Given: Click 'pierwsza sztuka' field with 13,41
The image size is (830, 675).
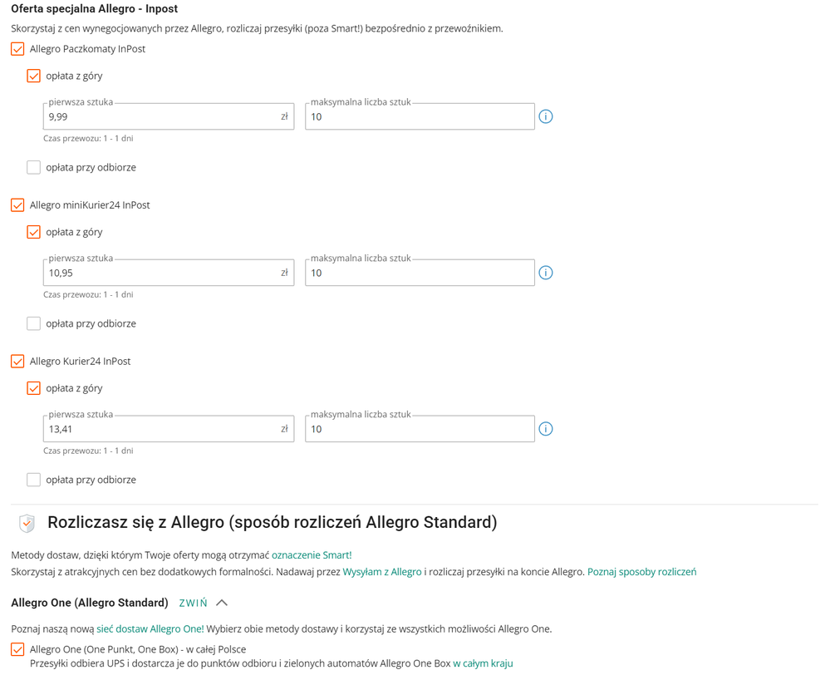Looking at the screenshot, I should pos(169,429).
